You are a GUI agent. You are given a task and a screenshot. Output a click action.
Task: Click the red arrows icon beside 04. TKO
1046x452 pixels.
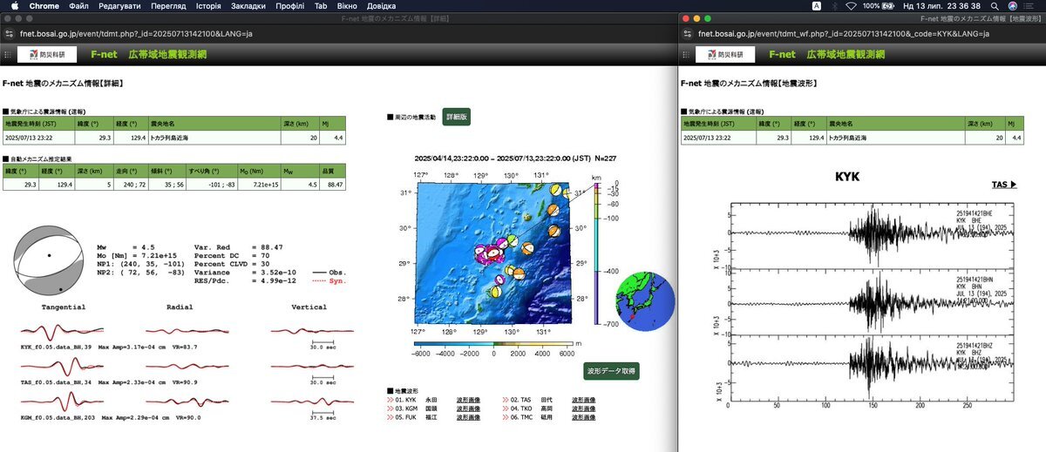(x=506, y=408)
